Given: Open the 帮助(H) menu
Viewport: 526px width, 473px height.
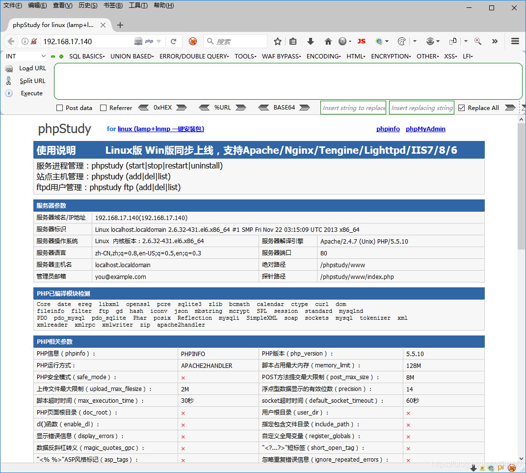Looking at the screenshot, I should [164, 5].
